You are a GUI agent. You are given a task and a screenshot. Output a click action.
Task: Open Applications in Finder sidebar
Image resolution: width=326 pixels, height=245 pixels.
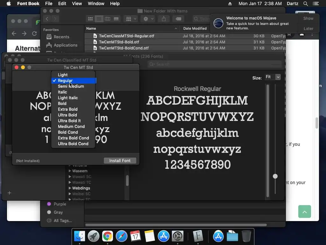coord(62,45)
